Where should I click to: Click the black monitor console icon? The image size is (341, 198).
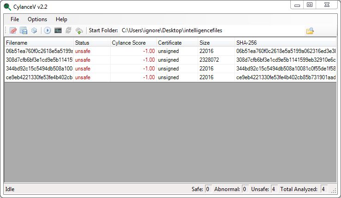(x=58, y=31)
